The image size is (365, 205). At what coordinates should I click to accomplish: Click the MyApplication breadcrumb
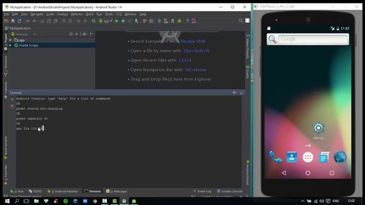click(20, 28)
